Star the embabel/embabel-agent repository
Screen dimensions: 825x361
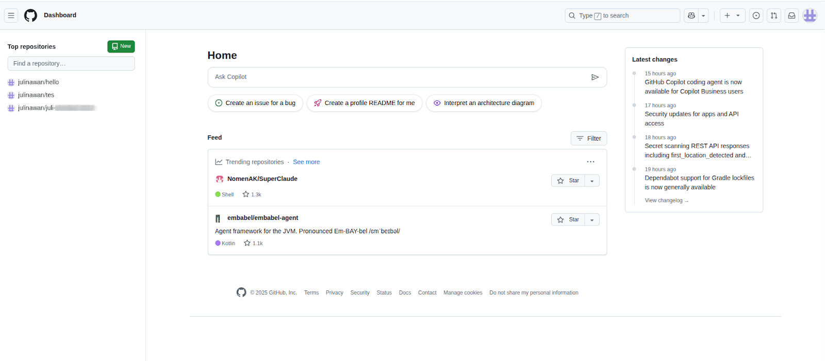568,220
